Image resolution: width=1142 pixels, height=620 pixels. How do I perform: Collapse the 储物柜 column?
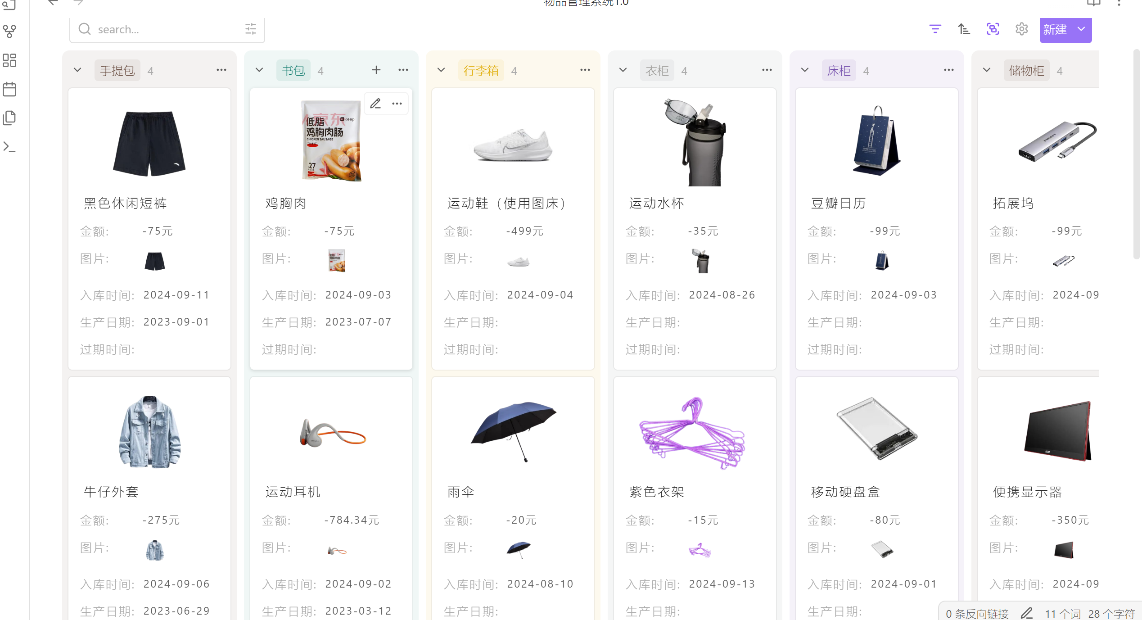coord(986,70)
